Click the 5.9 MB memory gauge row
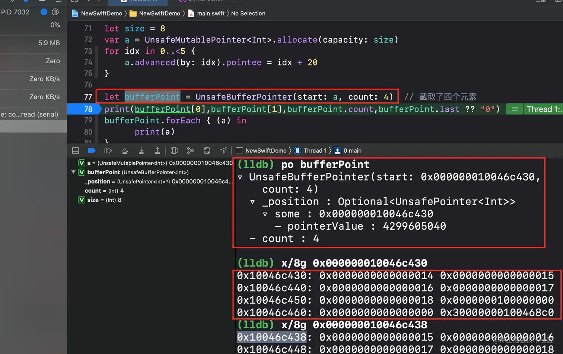 (x=34, y=43)
